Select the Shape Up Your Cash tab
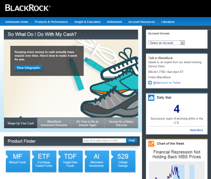 click(x=21, y=123)
